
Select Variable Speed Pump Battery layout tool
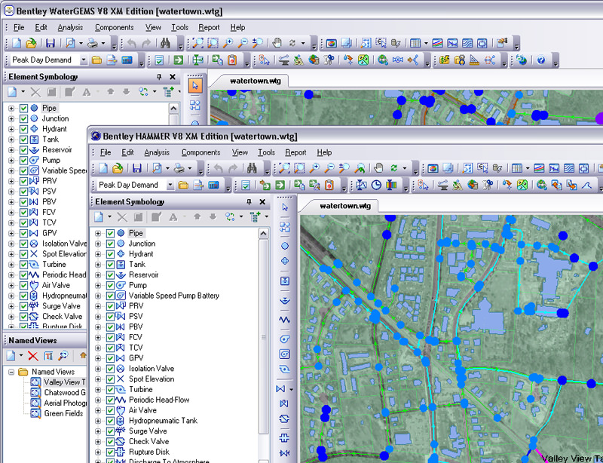point(285,354)
